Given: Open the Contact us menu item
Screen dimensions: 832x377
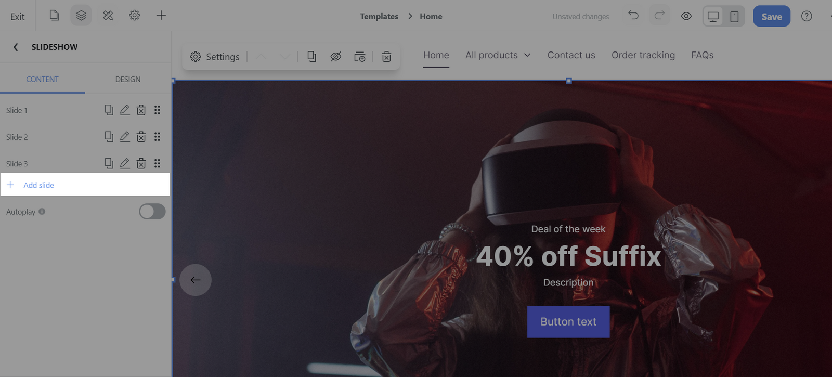Looking at the screenshot, I should pyautogui.click(x=571, y=55).
